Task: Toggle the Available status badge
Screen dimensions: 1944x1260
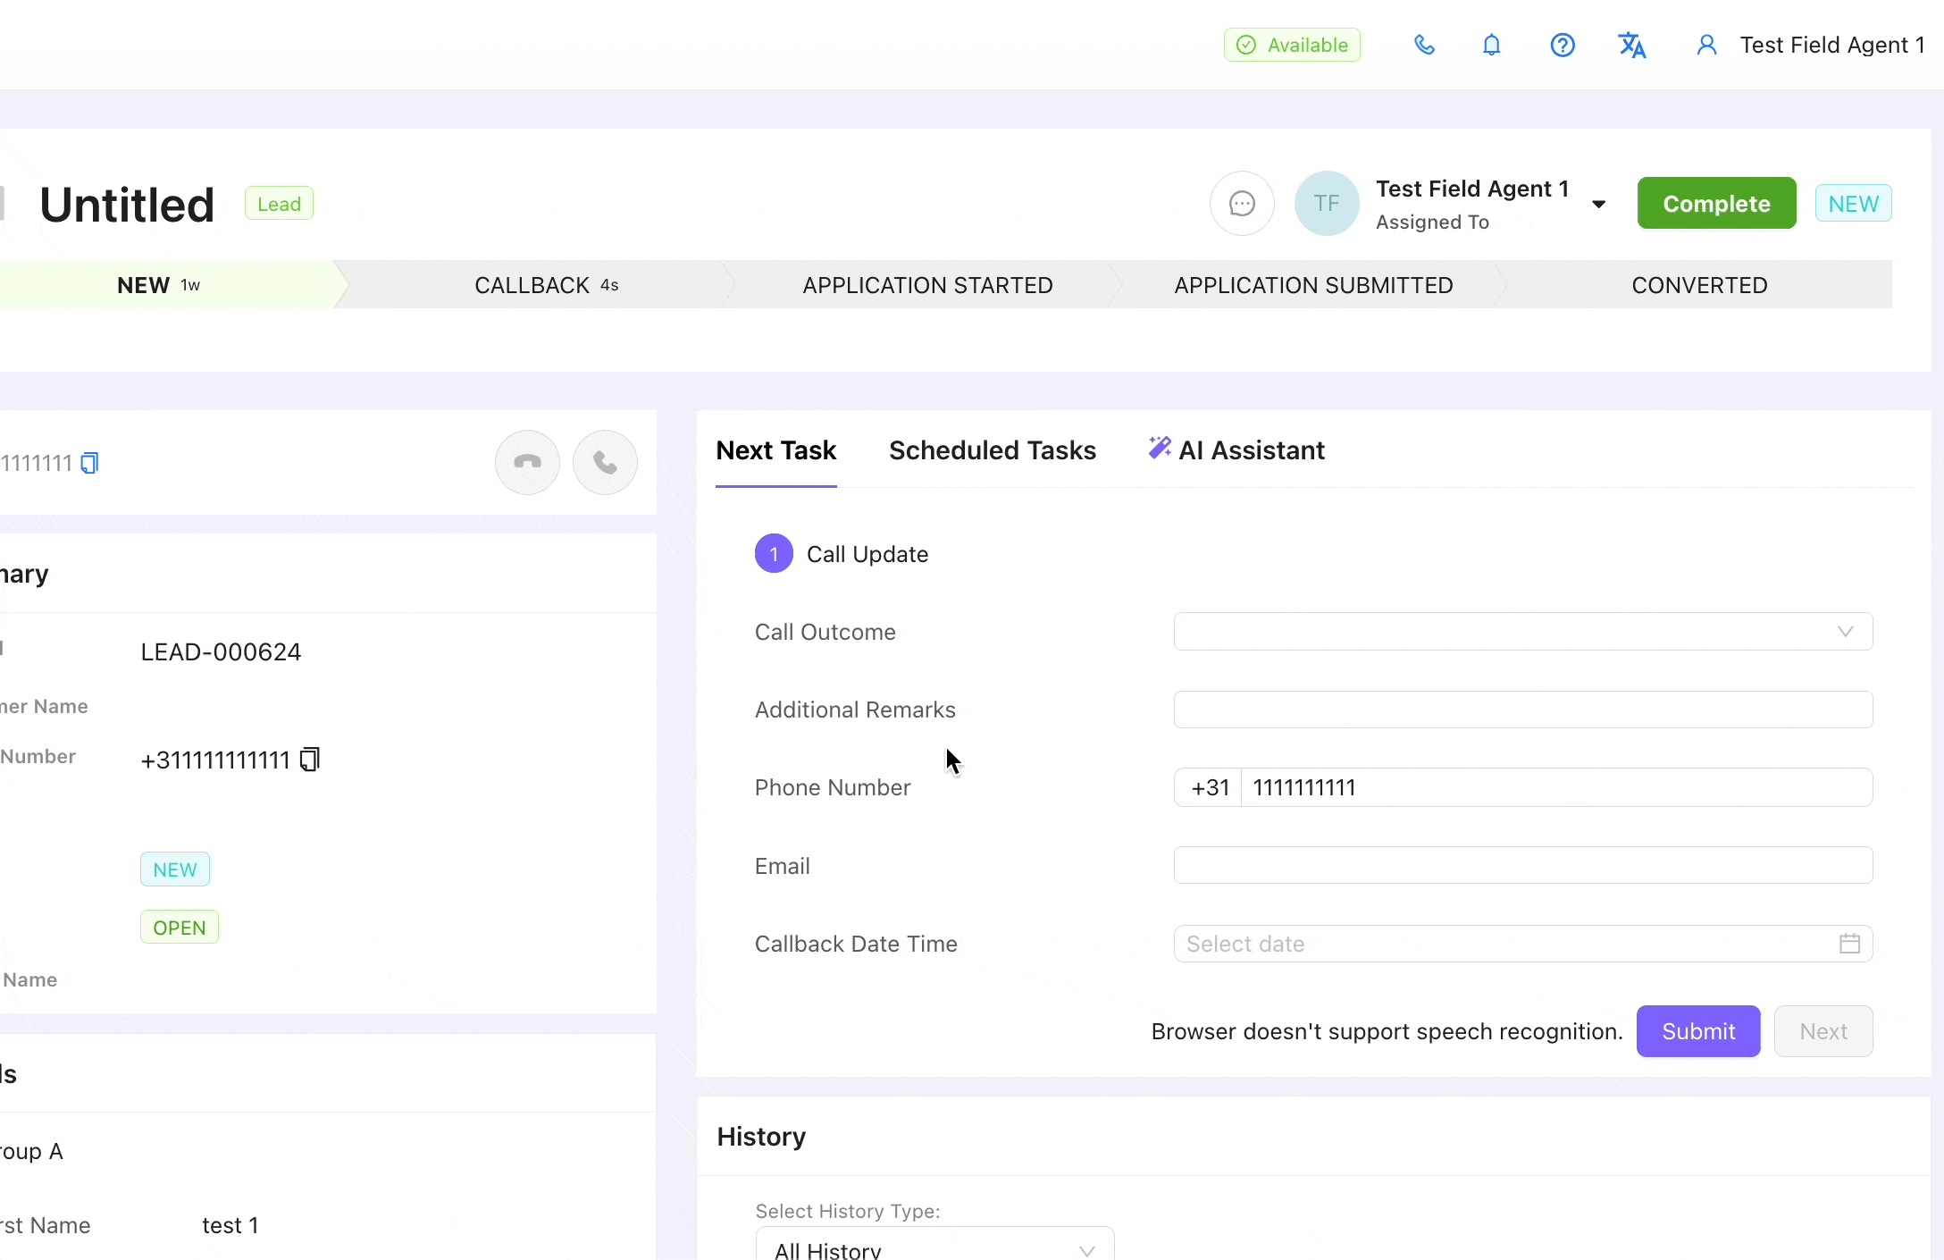Action: pos(1292,45)
